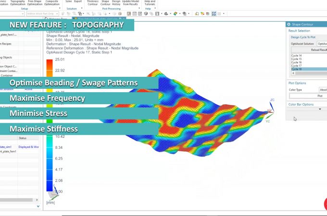The width and height of the screenshot is (327, 216).
Task: Expand the Help group arrow
Action: click(x=155, y=8)
